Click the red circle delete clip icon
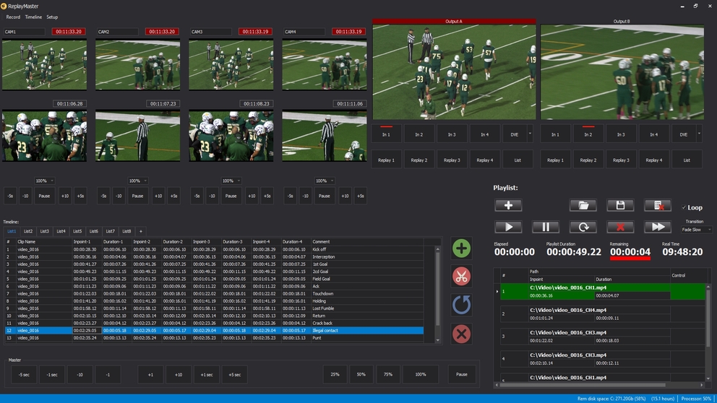The height and width of the screenshot is (403, 717). coord(461,334)
